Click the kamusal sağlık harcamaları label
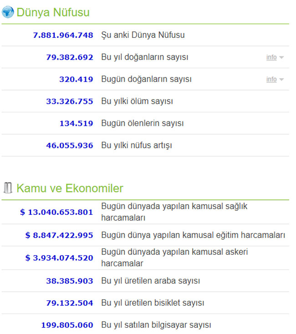This screenshot has height=334, width=296. click(x=174, y=212)
